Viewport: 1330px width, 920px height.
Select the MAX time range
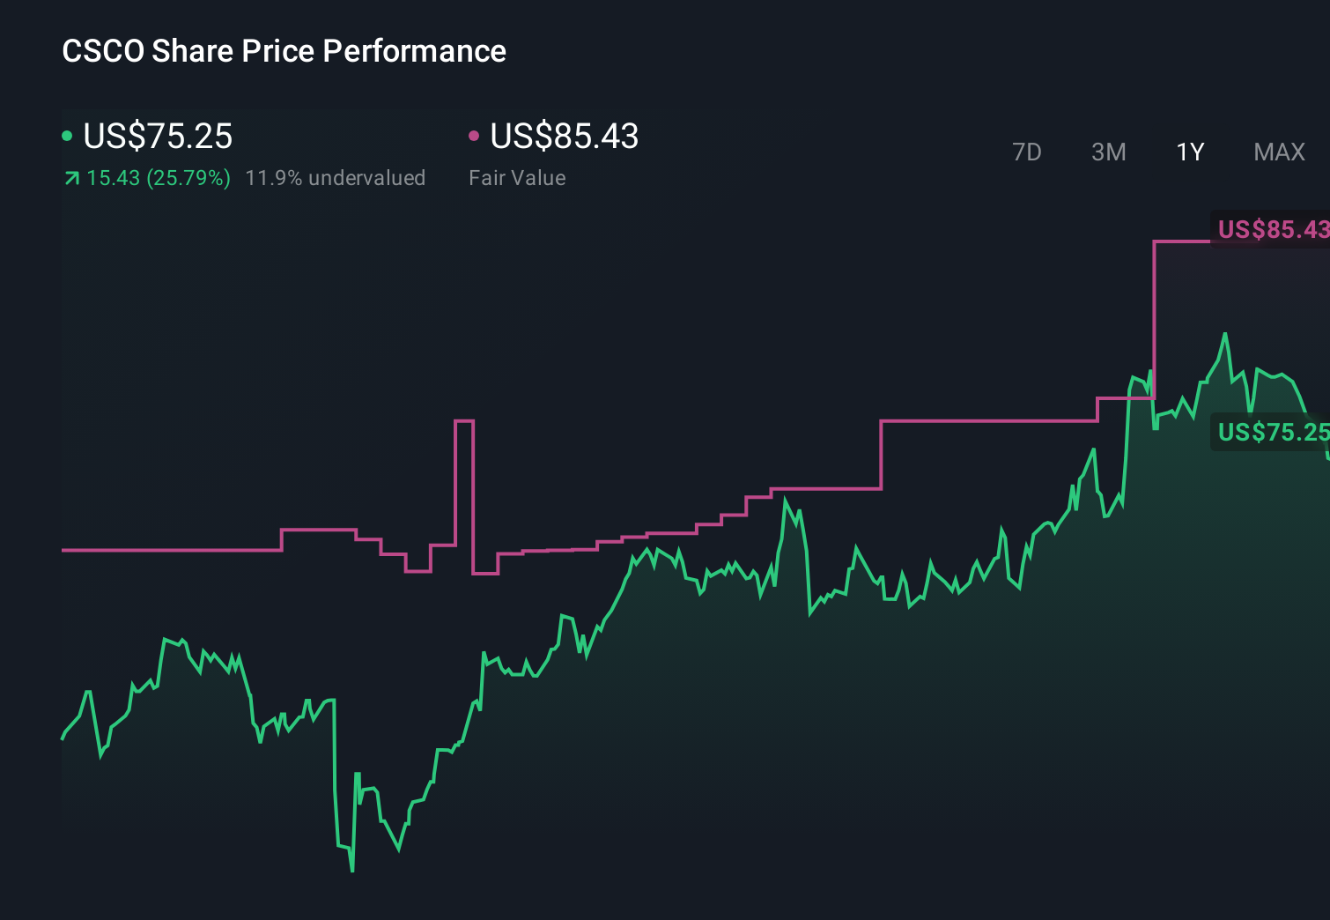pos(1278,152)
